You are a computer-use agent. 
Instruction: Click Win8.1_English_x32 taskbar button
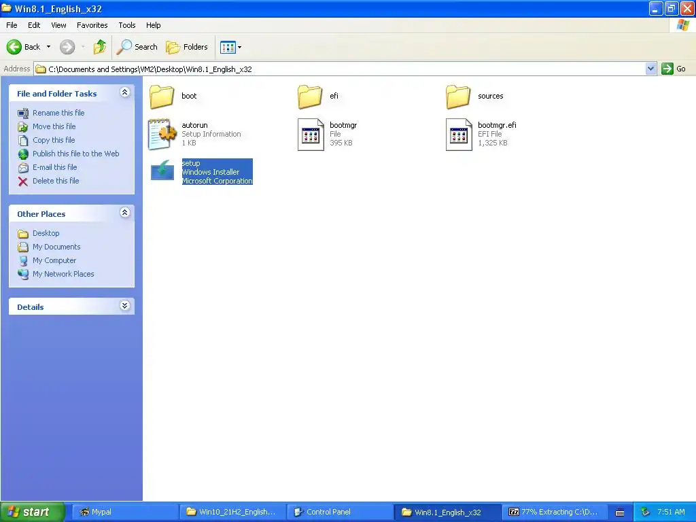tap(449, 512)
